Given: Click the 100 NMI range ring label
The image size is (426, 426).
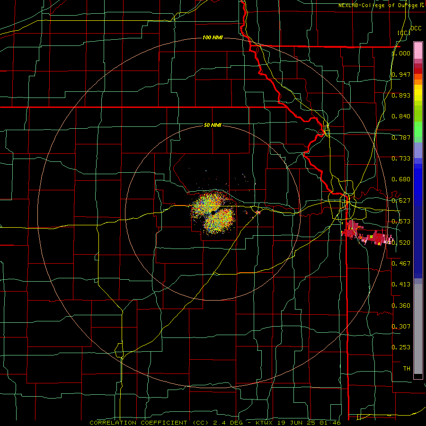Looking at the screenshot, I should click(213, 37).
